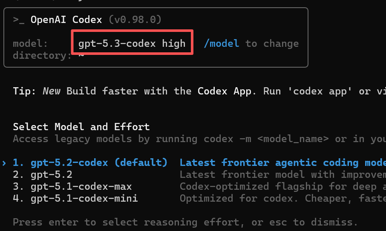This screenshot has width=386, height=231.
Task: Click the directory label line
Action: [x=48, y=55]
